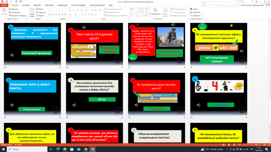
Task: Reset slide layout with Сбросить
Action: [41, 12]
